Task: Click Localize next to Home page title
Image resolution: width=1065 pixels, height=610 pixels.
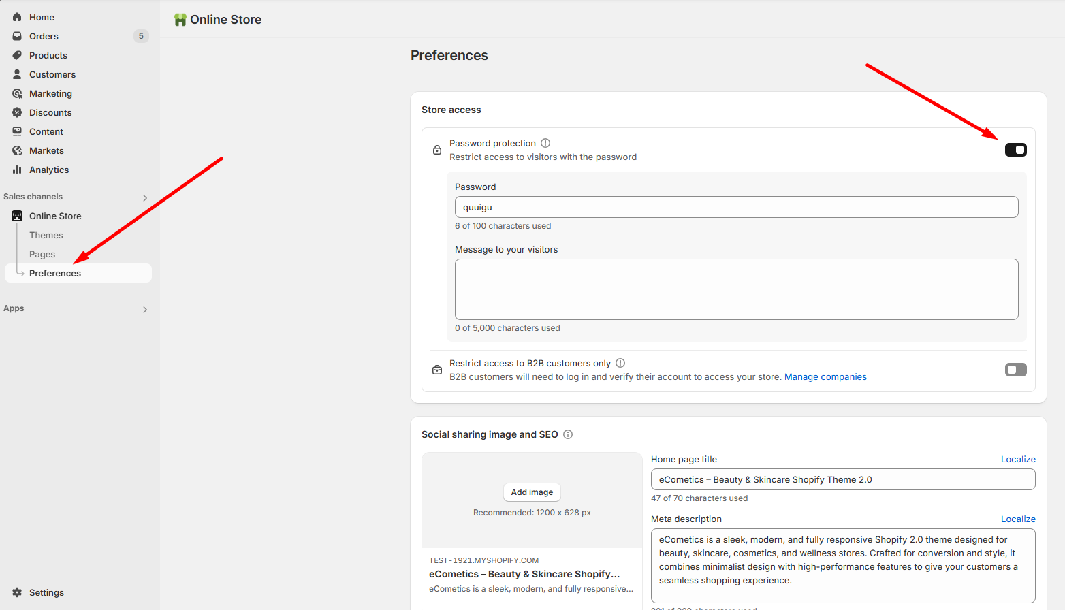Action: pos(1018,460)
